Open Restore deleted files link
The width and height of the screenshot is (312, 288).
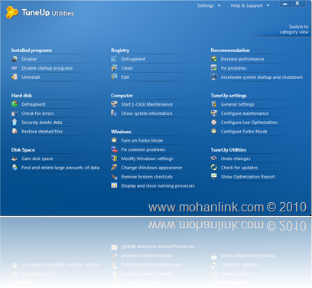coord(42,132)
